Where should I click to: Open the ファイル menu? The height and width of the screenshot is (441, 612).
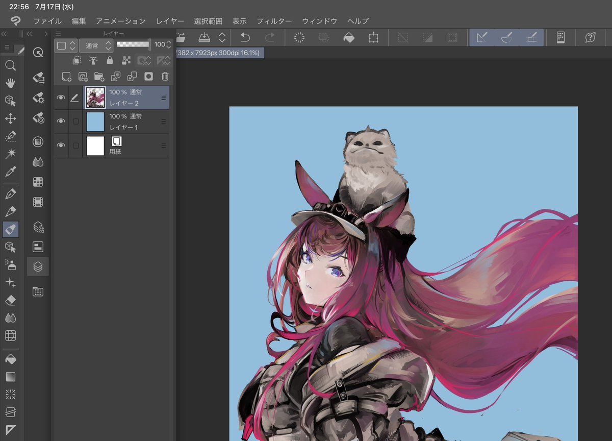pos(47,21)
